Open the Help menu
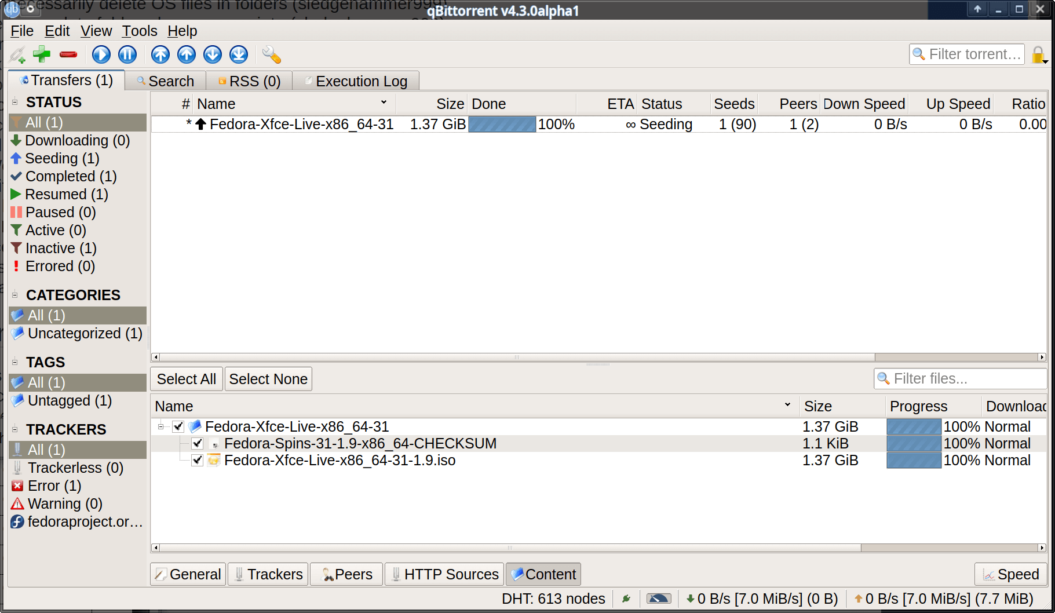The height and width of the screenshot is (613, 1055). click(x=182, y=31)
